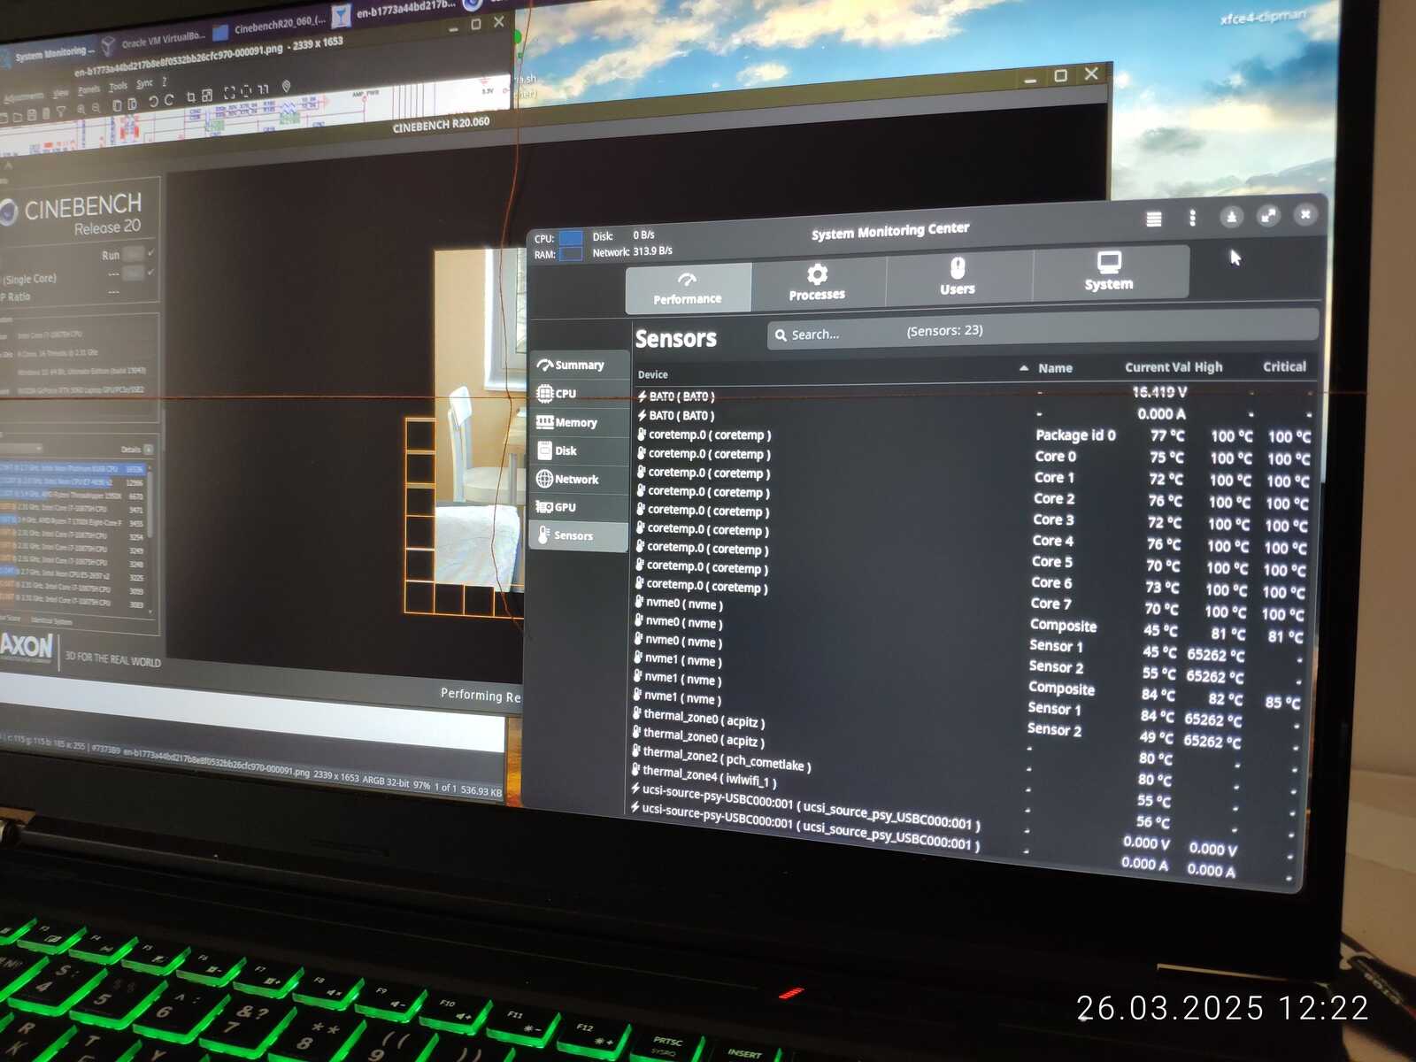Click the VirtualBox cube icon in the taskbar
The height and width of the screenshot is (1062, 1416).
[108, 45]
